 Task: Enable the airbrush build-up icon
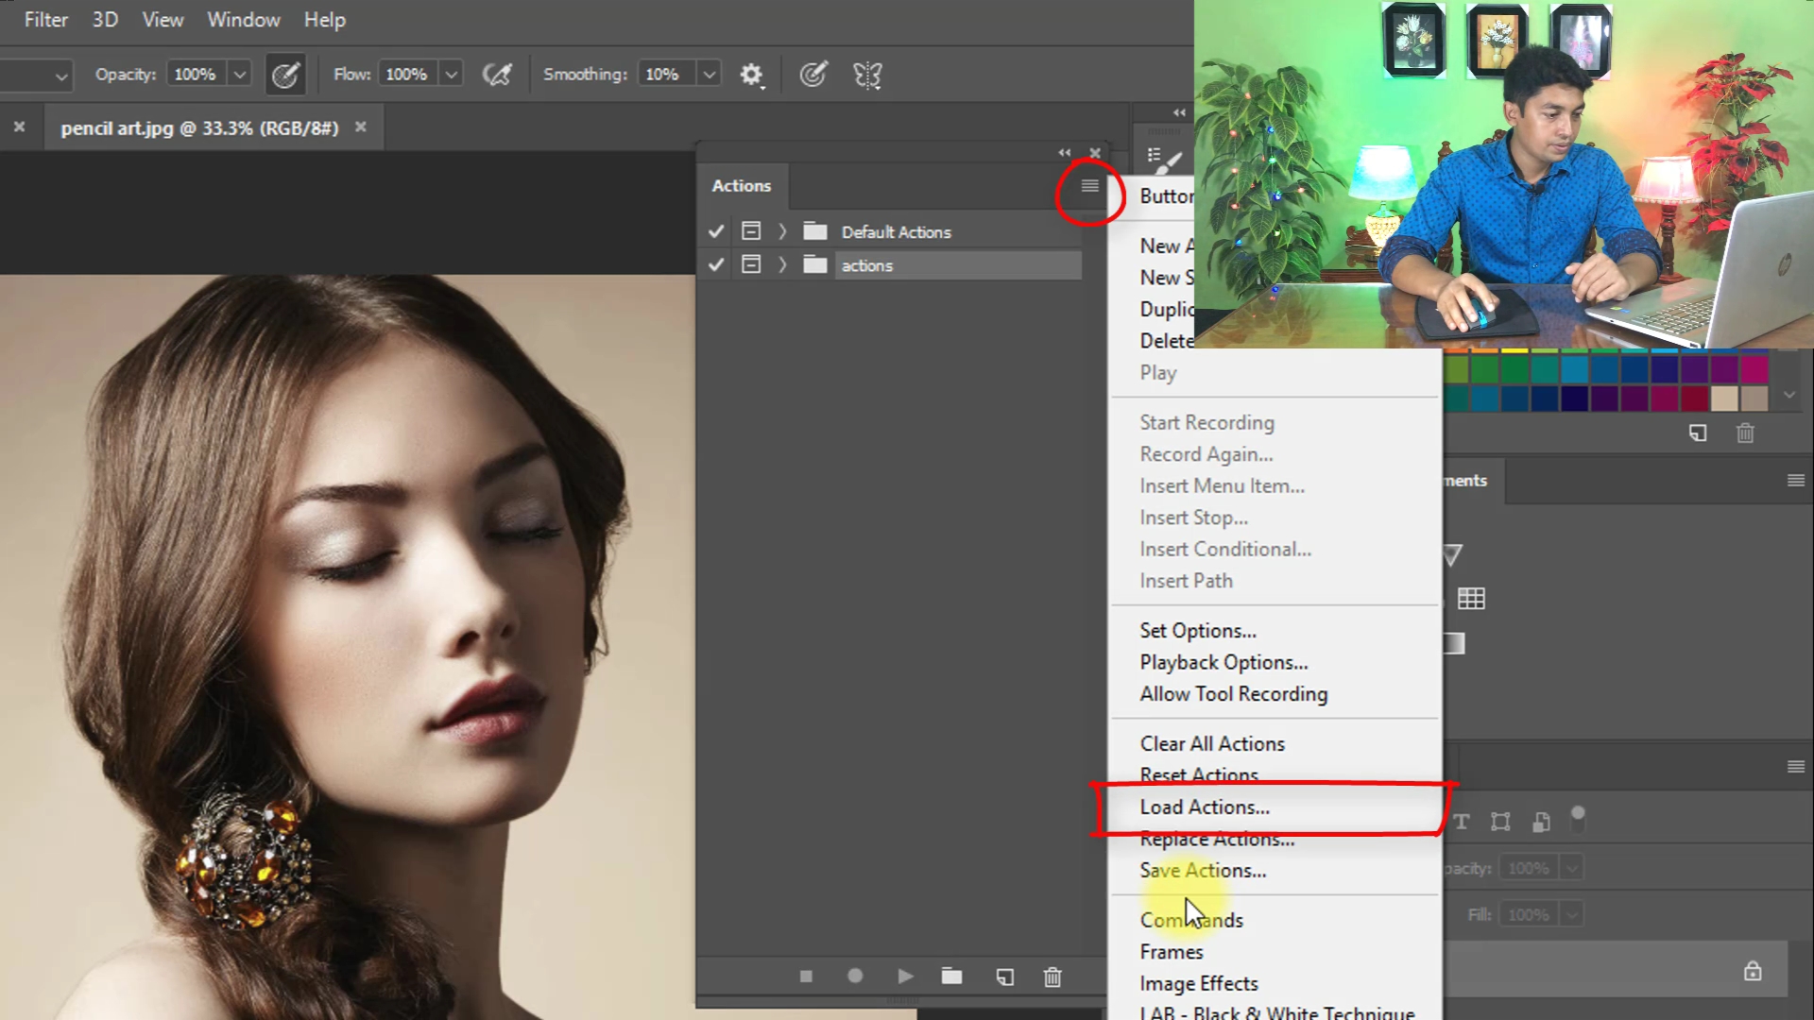click(497, 75)
